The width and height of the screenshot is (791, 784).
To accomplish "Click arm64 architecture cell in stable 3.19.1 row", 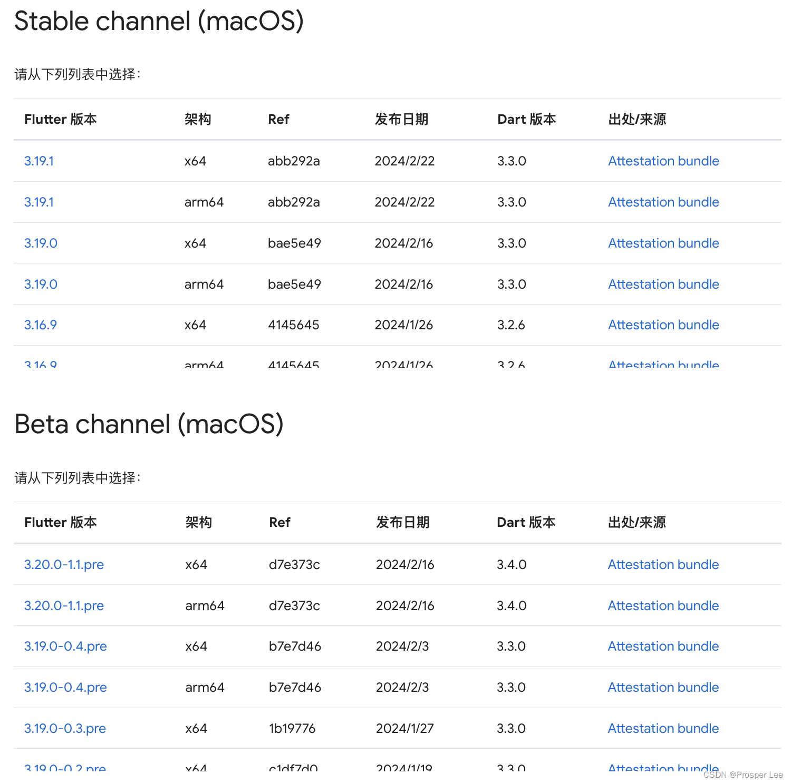I will 204,202.
